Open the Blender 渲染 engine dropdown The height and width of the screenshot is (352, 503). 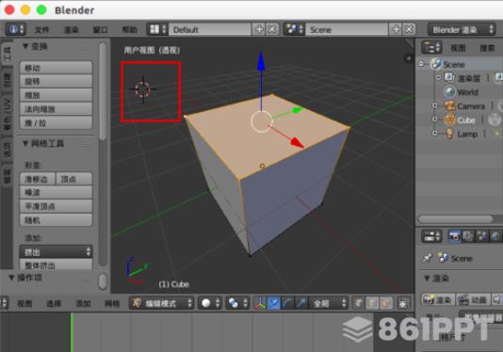(x=462, y=29)
